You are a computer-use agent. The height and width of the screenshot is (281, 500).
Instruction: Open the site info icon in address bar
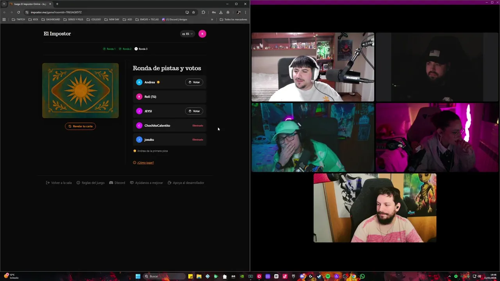click(27, 12)
